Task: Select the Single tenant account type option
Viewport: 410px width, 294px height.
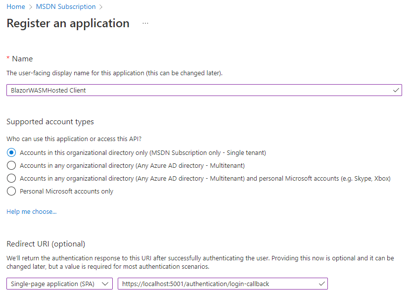Action: (11, 152)
